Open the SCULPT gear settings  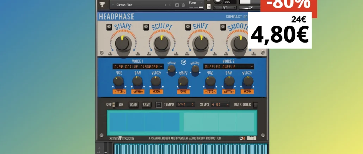[146, 27]
